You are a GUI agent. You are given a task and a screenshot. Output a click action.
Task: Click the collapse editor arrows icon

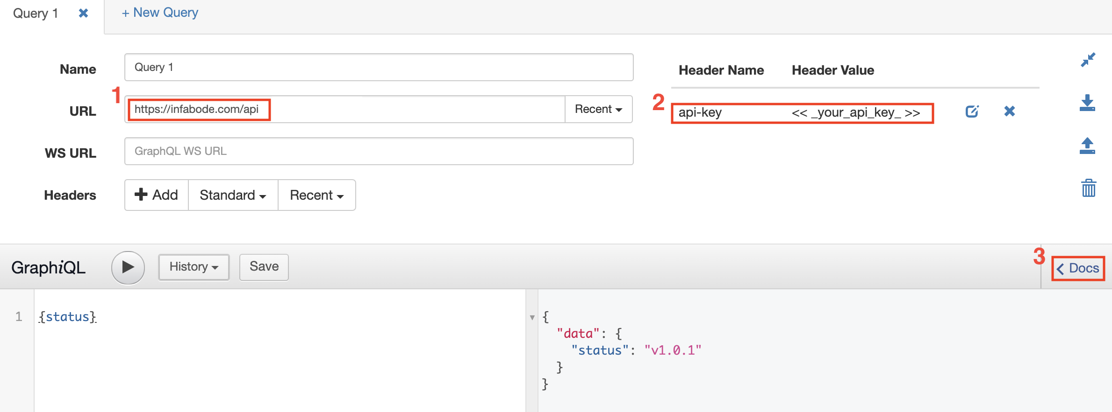tap(1088, 60)
